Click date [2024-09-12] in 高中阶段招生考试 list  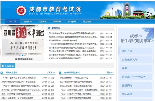coord(106,82)
